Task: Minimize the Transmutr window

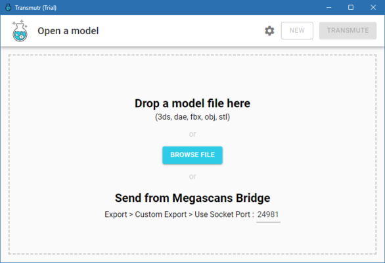Action: [x=328, y=7]
